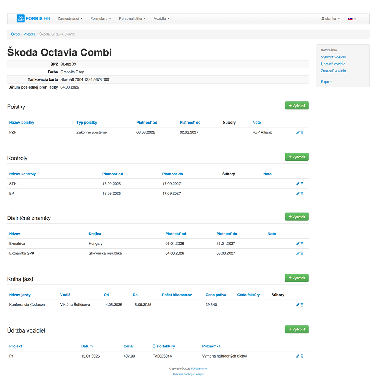Open the language flag dropdown
The image size is (375, 386).
352,19
